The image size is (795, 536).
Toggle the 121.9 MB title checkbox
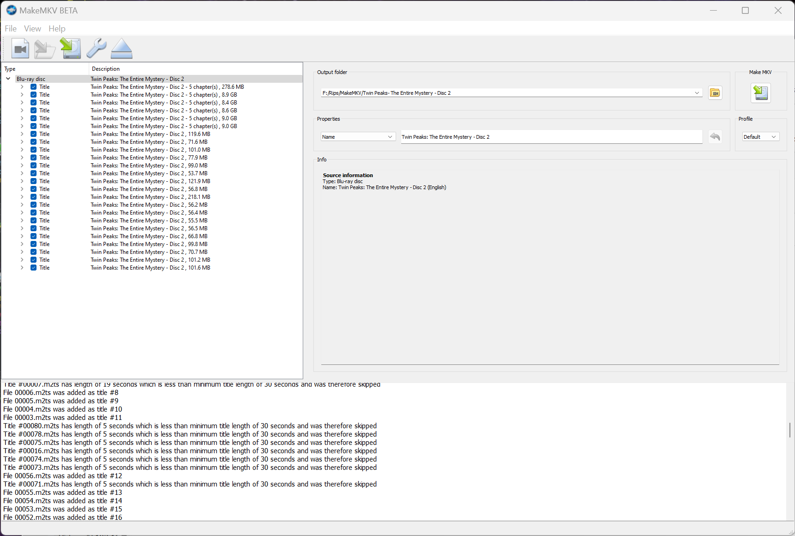pyautogui.click(x=34, y=181)
